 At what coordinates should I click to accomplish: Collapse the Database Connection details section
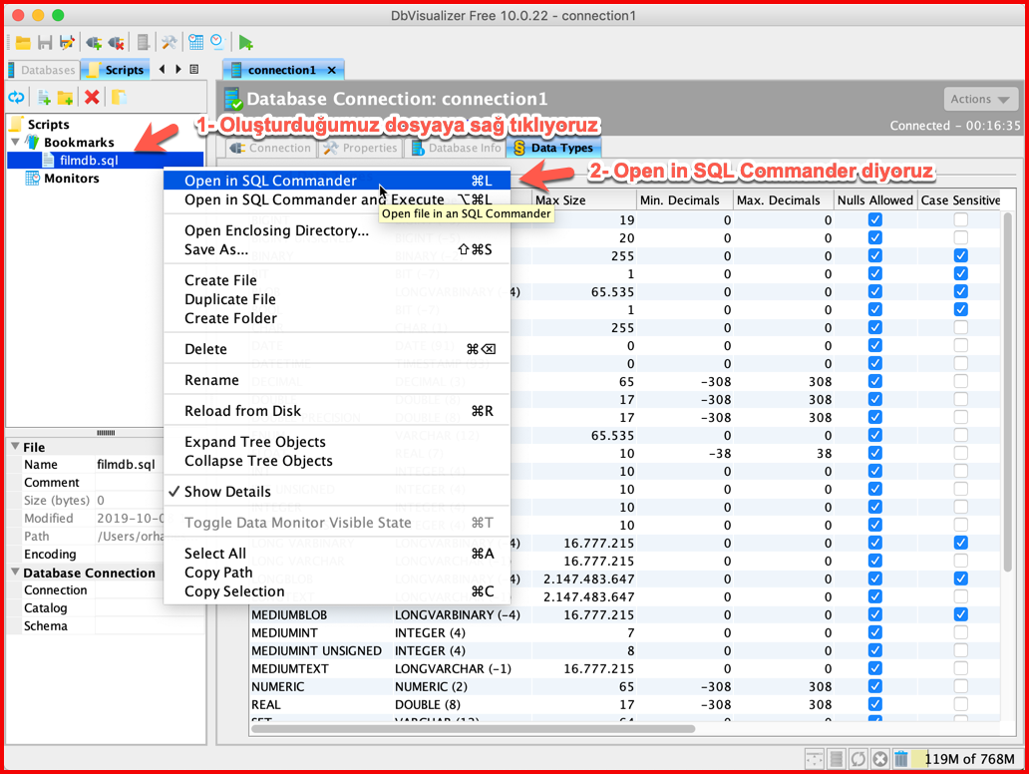(x=14, y=573)
